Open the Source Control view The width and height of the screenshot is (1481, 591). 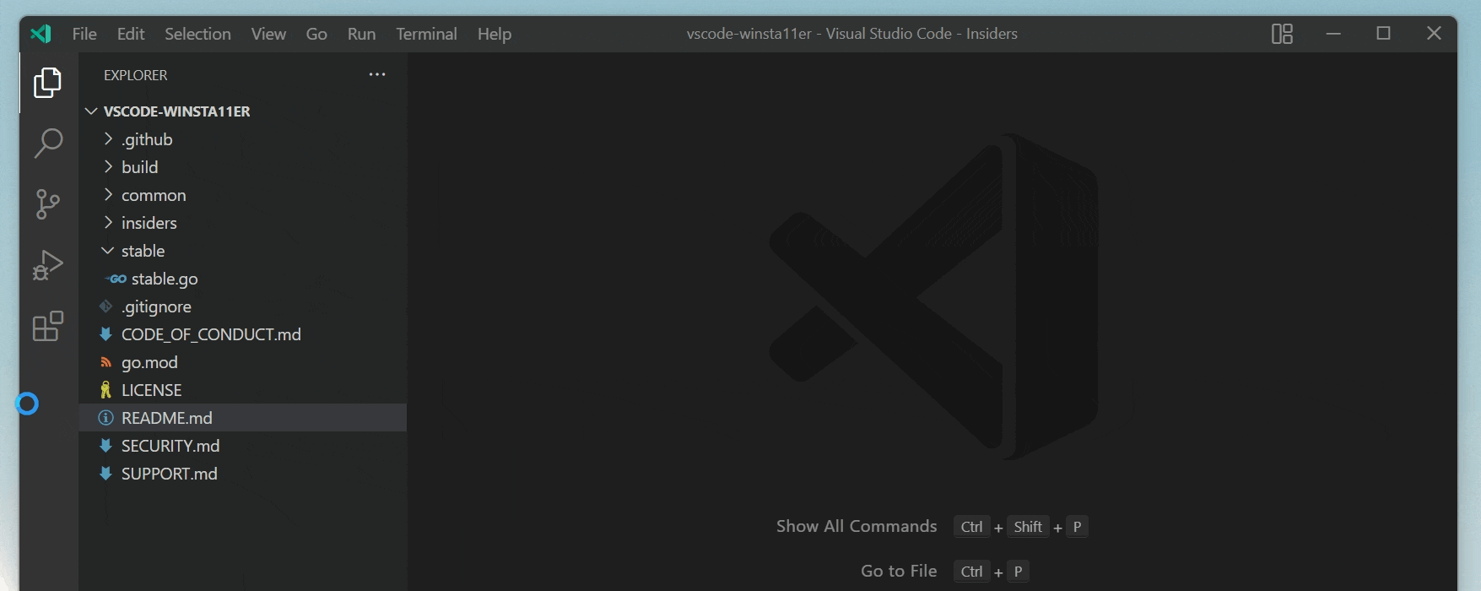pos(48,204)
